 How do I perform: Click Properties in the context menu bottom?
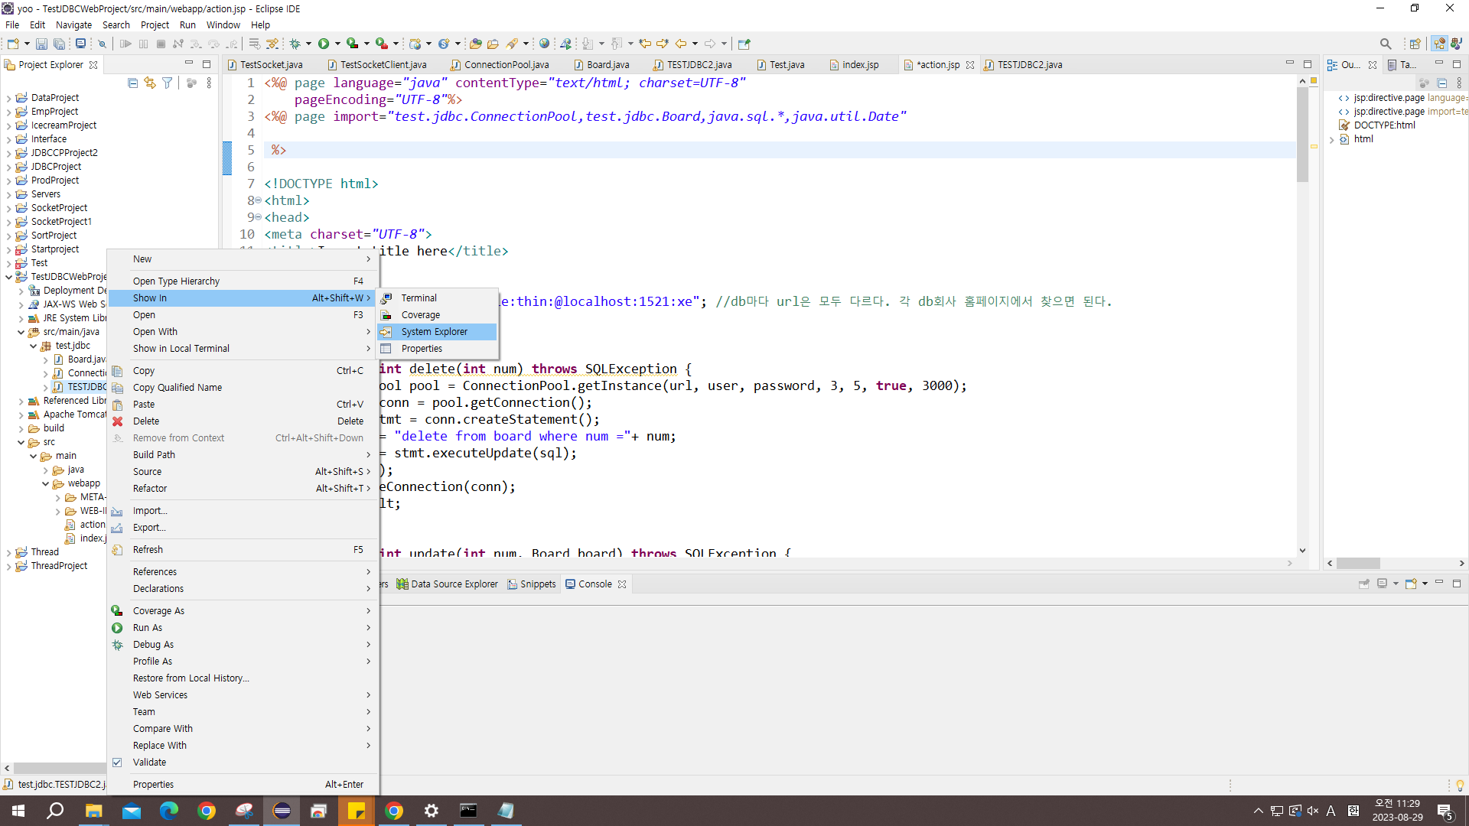[x=153, y=784]
